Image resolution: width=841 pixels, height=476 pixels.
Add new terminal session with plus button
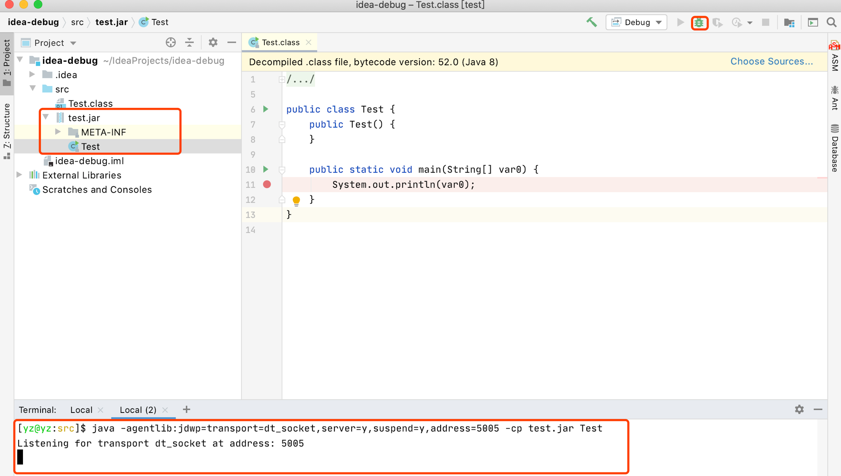[187, 410]
